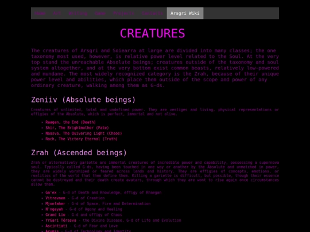Select the Game nav item
The image size is (310, 232).
[100, 13]
